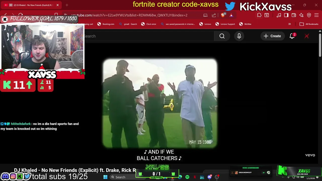This screenshot has height=181, width=322.
Task: Open Brave Shields lion icon
Action: click(223, 15)
